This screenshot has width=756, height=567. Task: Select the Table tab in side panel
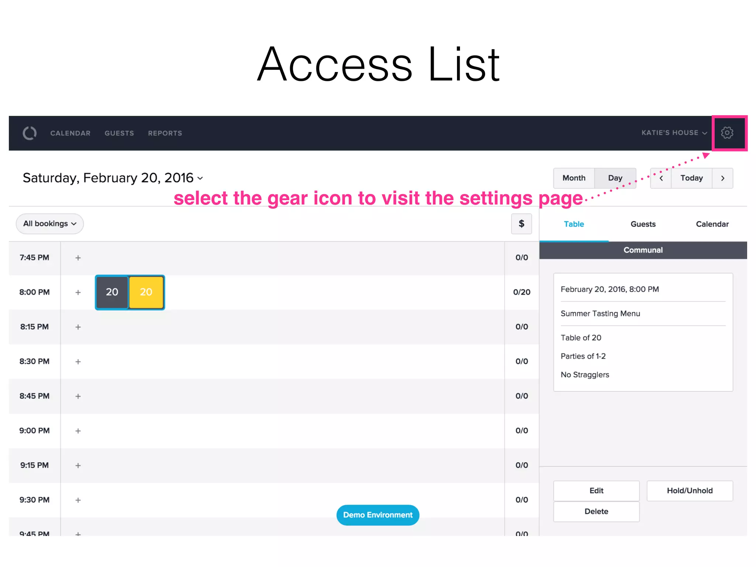coord(574,224)
